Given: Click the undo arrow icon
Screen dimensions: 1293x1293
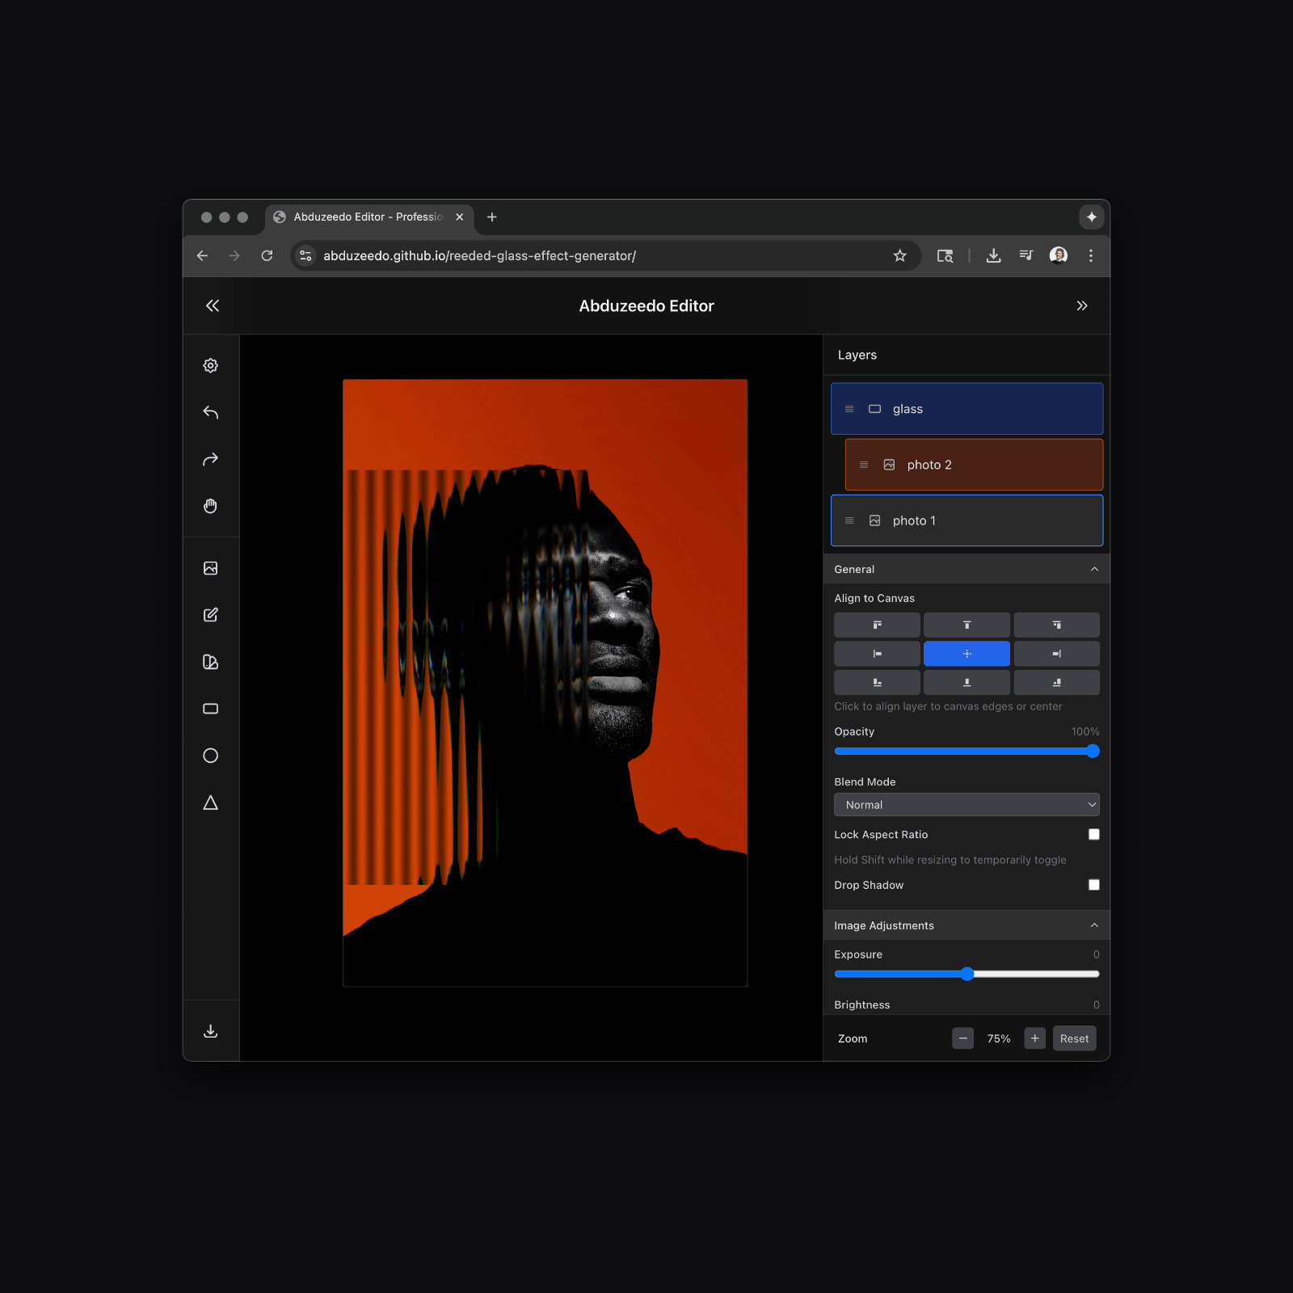Looking at the screenshot, I should [210, 413].
